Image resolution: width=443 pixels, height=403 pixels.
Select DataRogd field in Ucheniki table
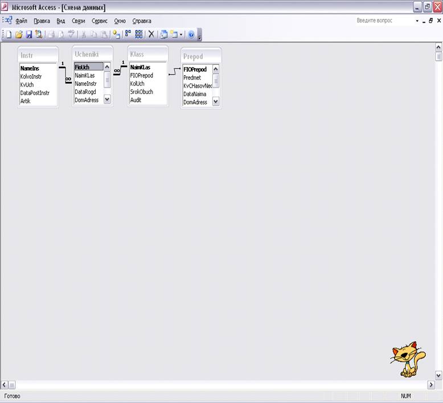[x=85, y=92]
